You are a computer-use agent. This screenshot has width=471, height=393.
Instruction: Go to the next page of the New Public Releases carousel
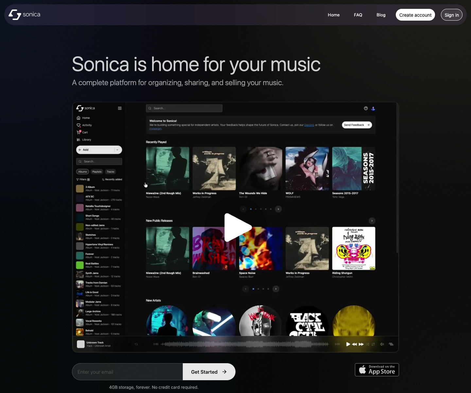(276, 289)
